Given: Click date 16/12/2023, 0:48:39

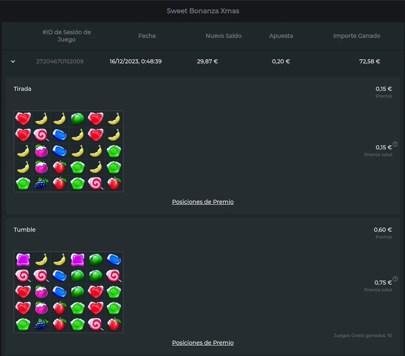Looking at the screenshot, I should point(136,61).
